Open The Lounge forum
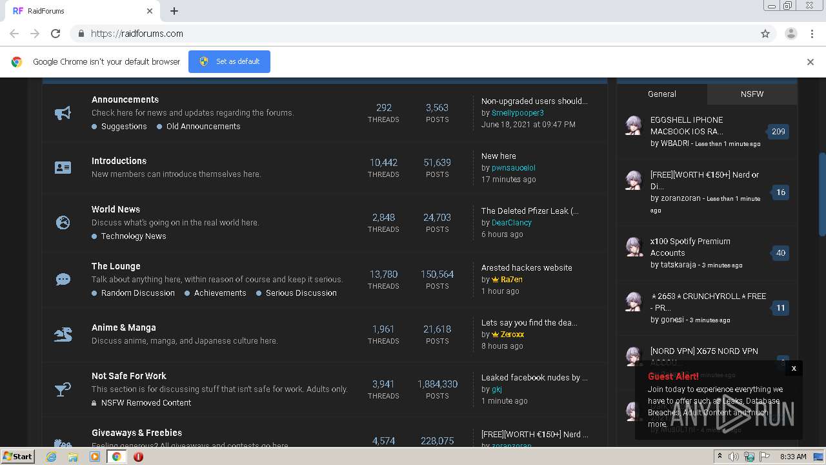Screen dimensions: 826x465 pyautogui.click(x=116, y=266)
